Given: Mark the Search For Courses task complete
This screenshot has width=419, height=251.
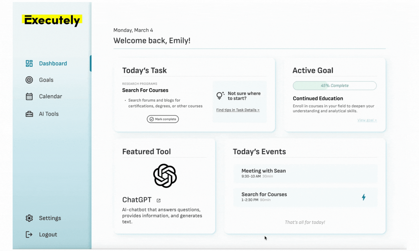Looking at the screenshot, I should (163, 119).
